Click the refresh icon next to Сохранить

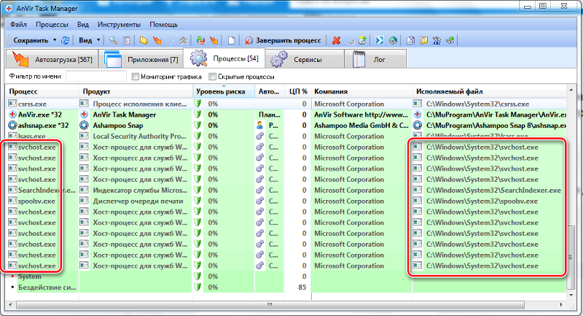[x=65, y=40]
